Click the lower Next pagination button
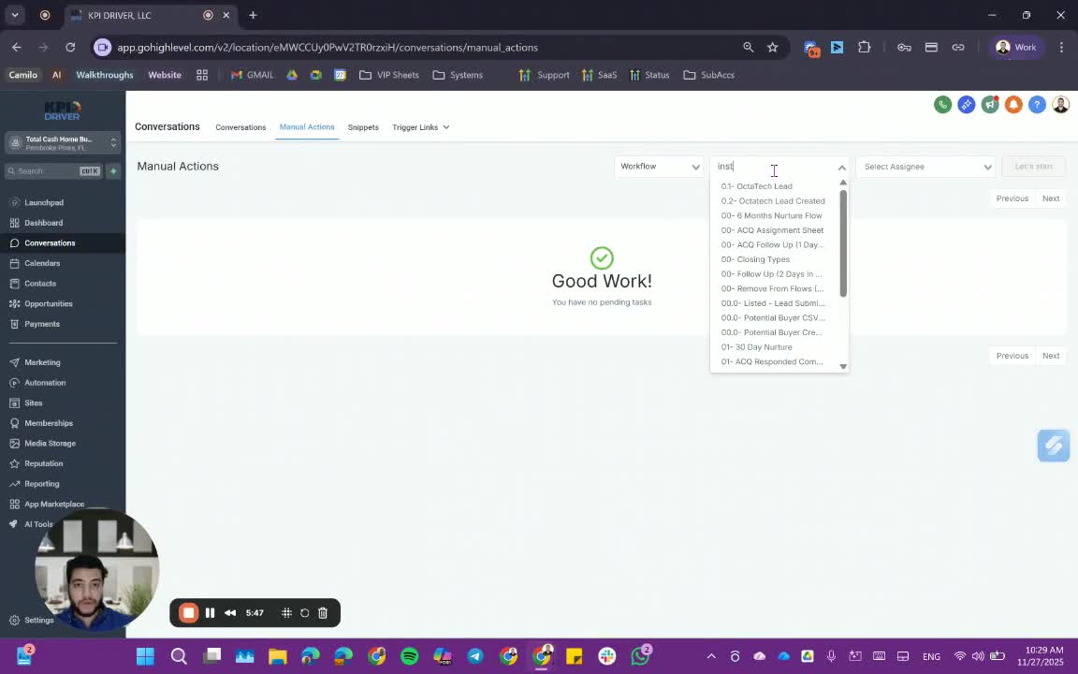 tap(1051, 357)
